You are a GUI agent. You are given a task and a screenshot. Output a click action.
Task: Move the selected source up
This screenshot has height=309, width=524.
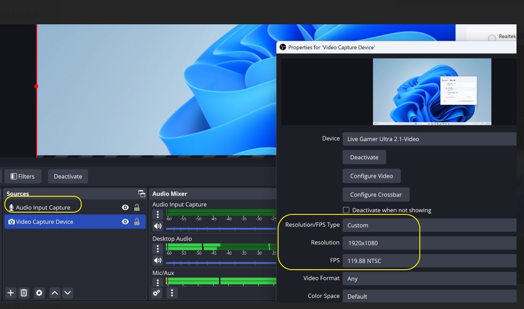[x=54, y=293]
